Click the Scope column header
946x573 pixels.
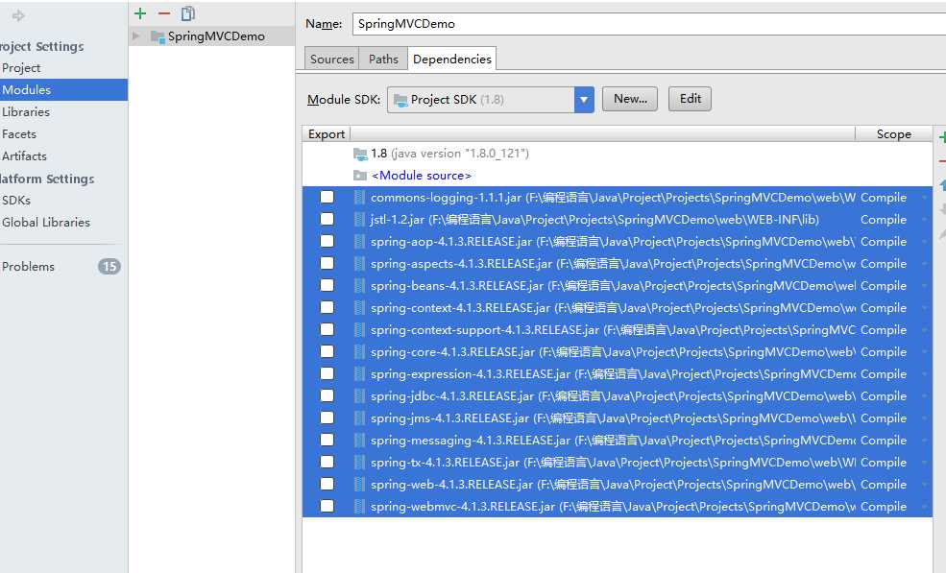(893, 134)
